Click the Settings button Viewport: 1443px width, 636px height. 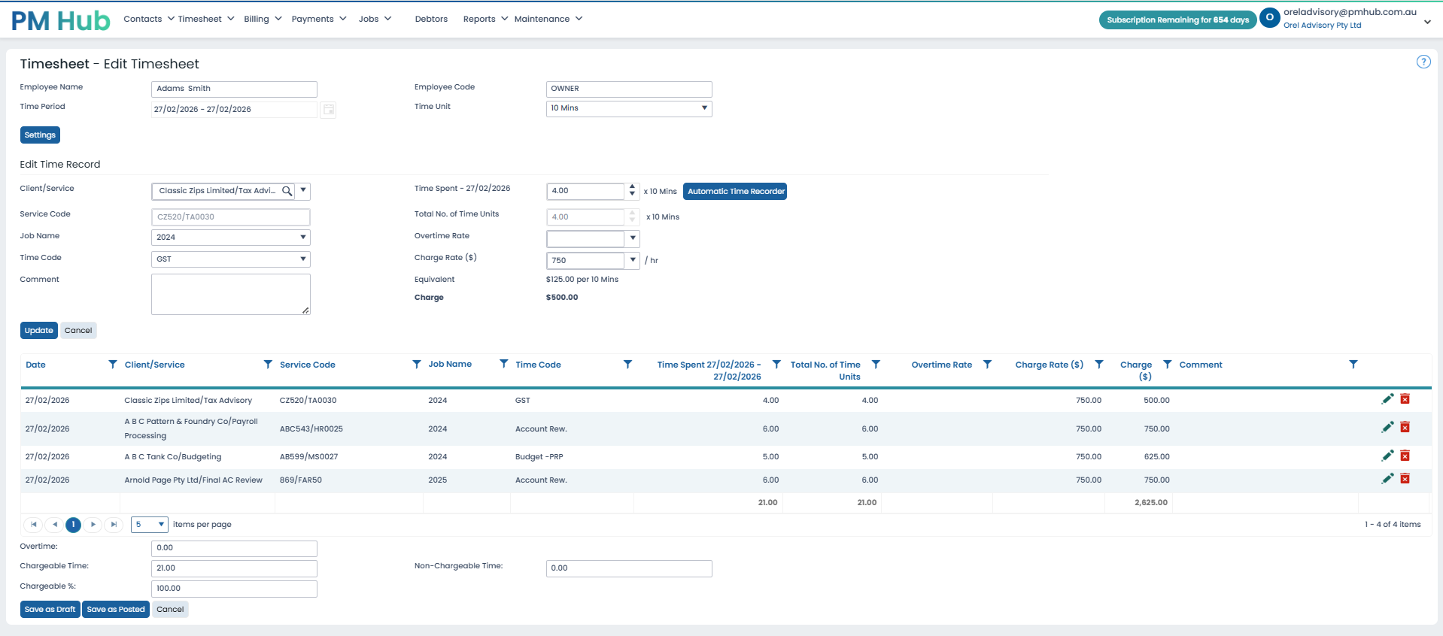(40, 135)
